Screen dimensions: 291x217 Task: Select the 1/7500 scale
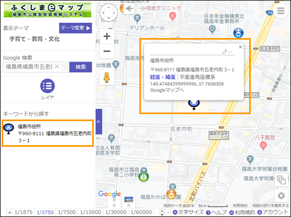coord(67,212)
